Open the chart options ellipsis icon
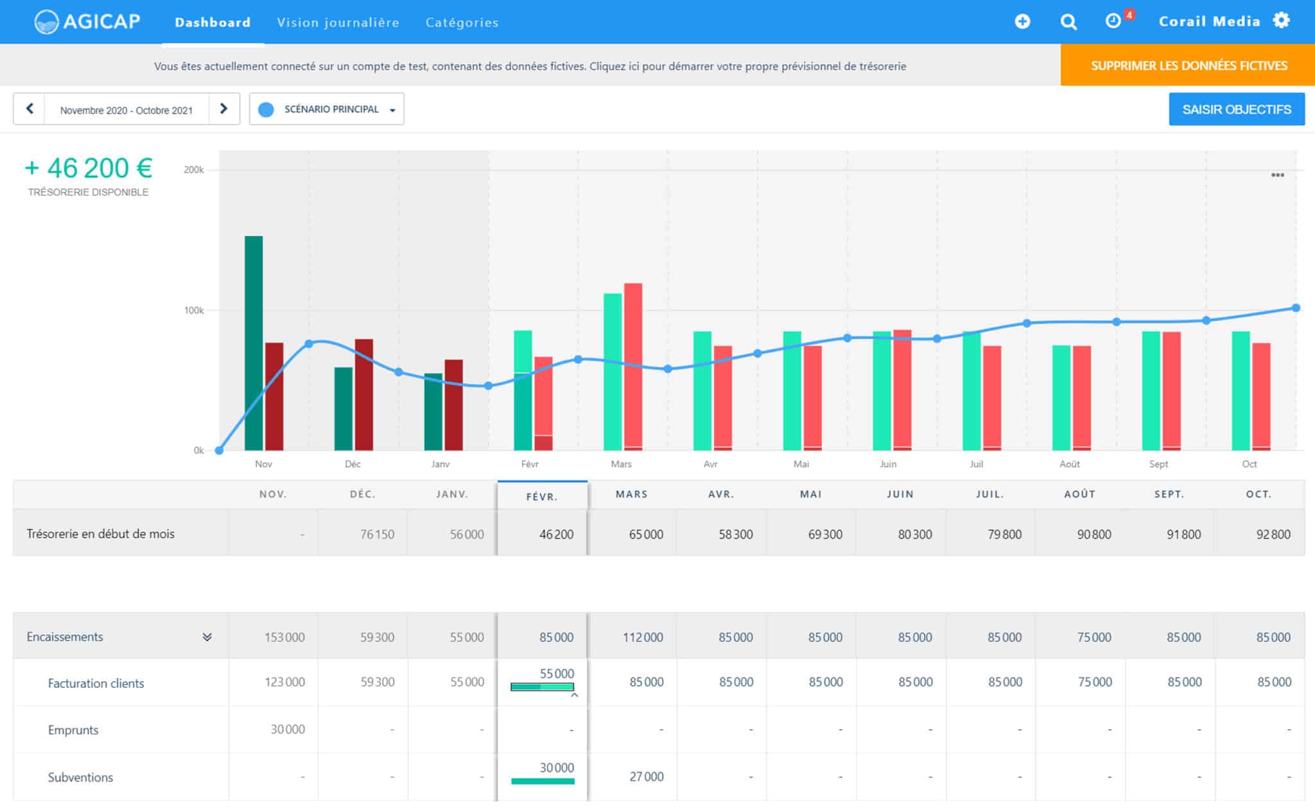 (x=1278, y=175)
